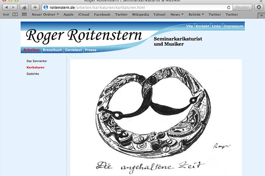Go to the Impressum page
This screenshot has width=265, height=176.
coord(233,26)
